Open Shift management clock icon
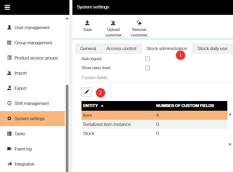Image resolution: width=233 pixels, height=172 pixels. tap(9, 103)
